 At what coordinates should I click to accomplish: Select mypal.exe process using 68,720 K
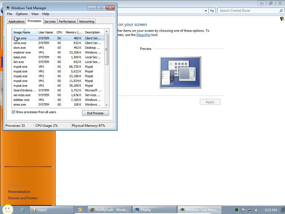pos(58,67)
